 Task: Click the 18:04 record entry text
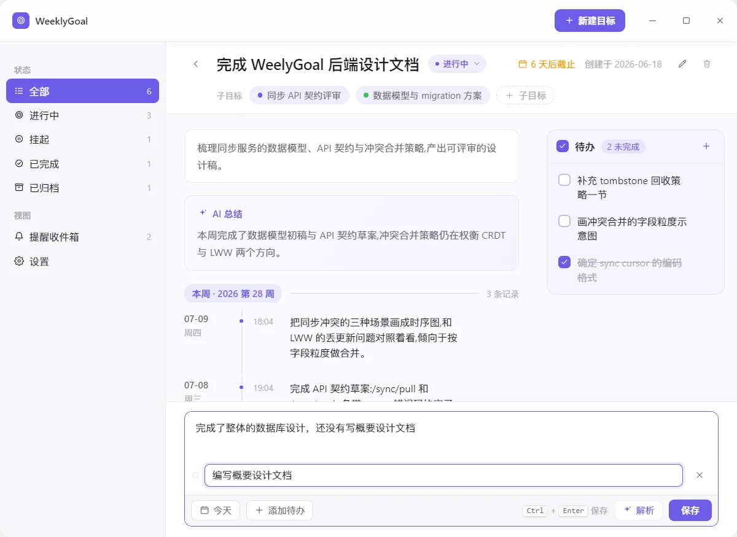tap(373, 338)
